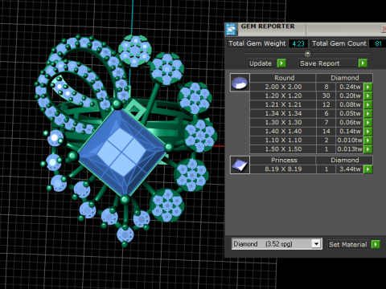This screenshot has width=386, height=289.
Task: Click green arrow beside Set Material
Action: click(x=376, y=244)
